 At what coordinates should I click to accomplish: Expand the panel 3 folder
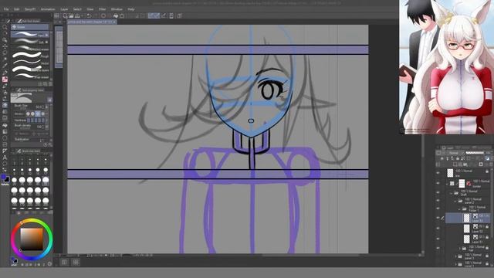pyautogui.click(x=455, y=256)
